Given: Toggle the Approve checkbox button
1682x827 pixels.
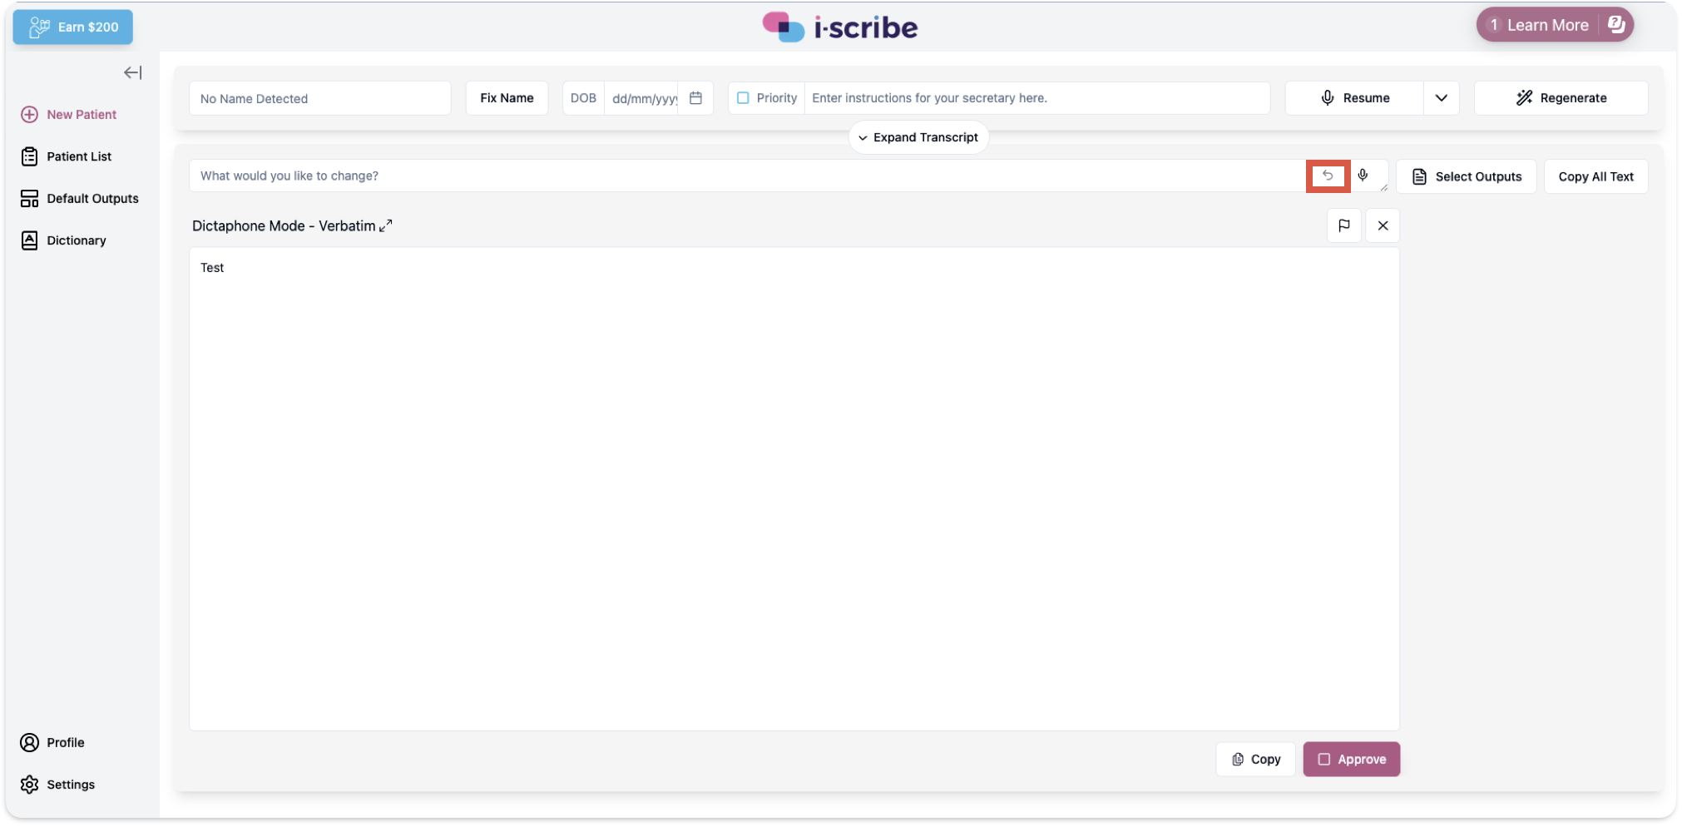Looking at the screenshot, I should coord(1351,759).
